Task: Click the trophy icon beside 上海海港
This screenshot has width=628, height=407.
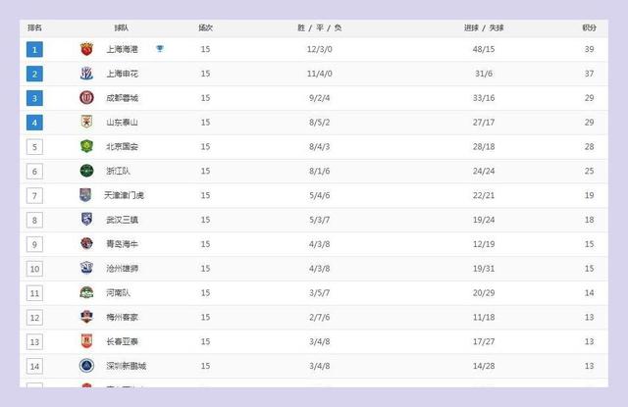Action: pos(160,49)
